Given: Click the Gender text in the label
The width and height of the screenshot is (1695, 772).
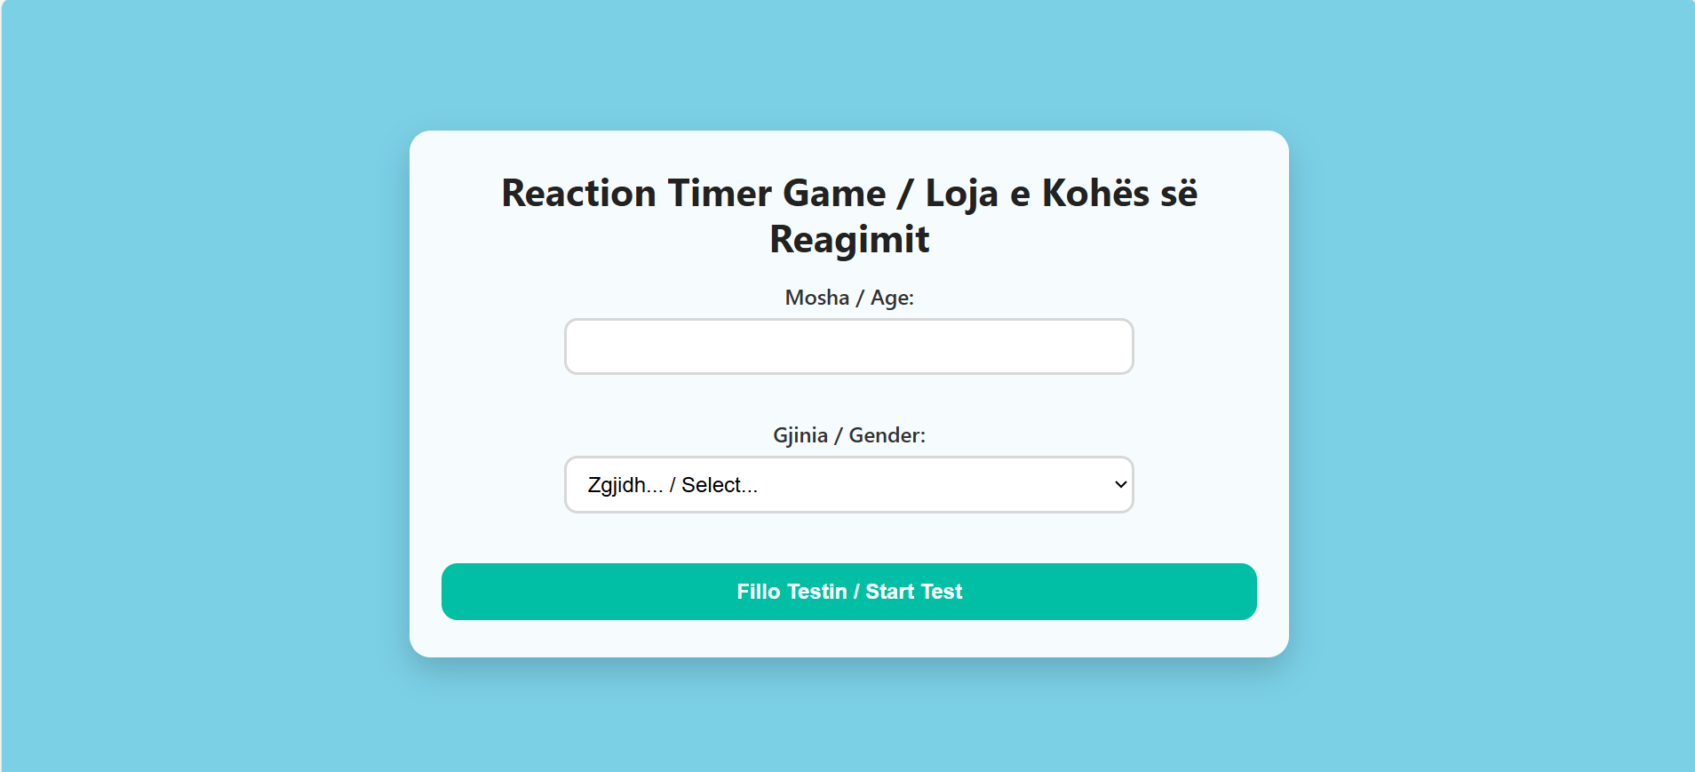Looking at the screenshot, I should (x=886, y=435).
